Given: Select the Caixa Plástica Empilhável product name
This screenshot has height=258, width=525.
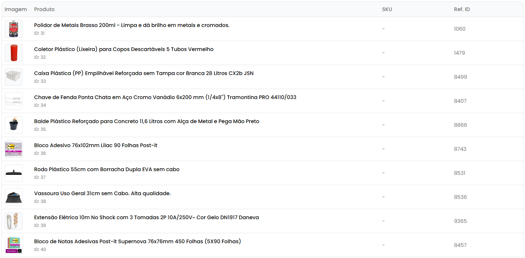Looking at the screenshot, I should click(144, 73).
